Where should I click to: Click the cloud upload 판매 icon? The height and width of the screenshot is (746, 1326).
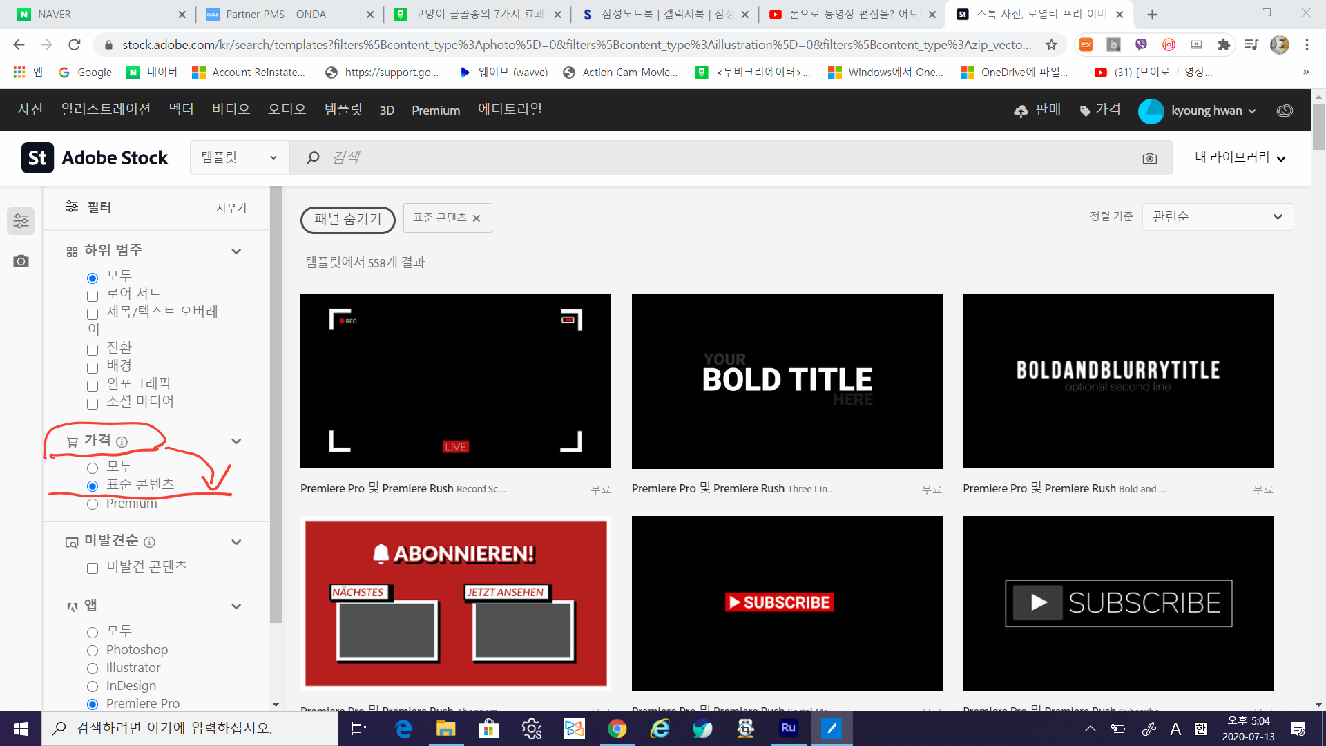tap(1021, 111)
